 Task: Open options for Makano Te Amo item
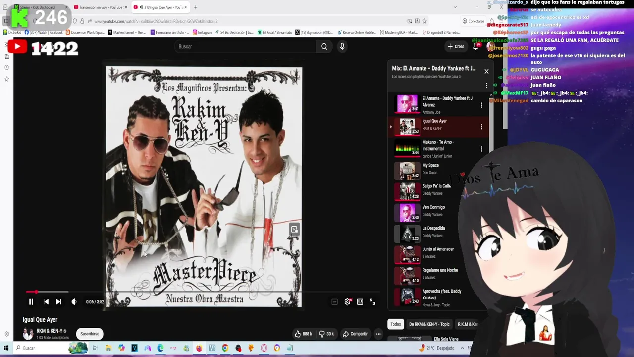[481, 149]
